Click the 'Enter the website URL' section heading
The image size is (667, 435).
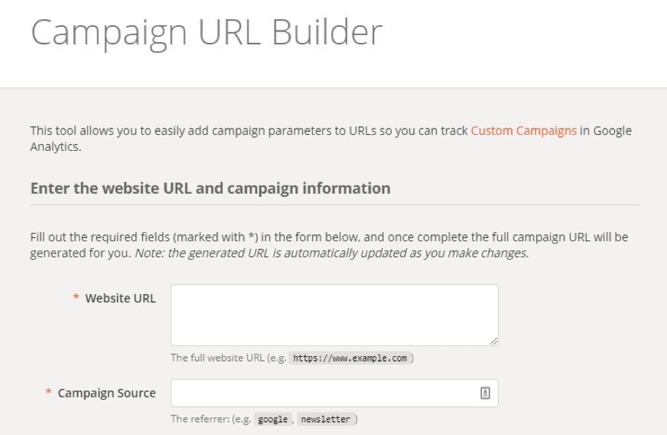point(210,188)
